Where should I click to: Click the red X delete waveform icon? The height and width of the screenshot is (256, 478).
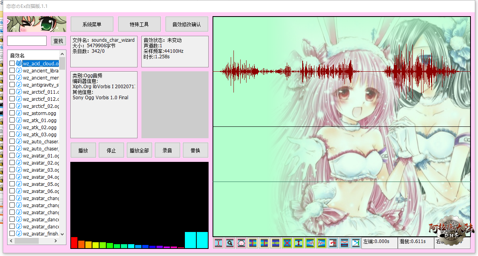click(287, 243)
